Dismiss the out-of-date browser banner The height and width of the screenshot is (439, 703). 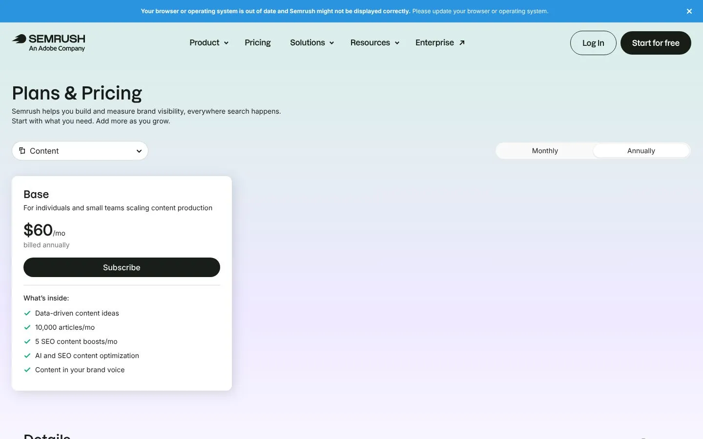[689, 11]
